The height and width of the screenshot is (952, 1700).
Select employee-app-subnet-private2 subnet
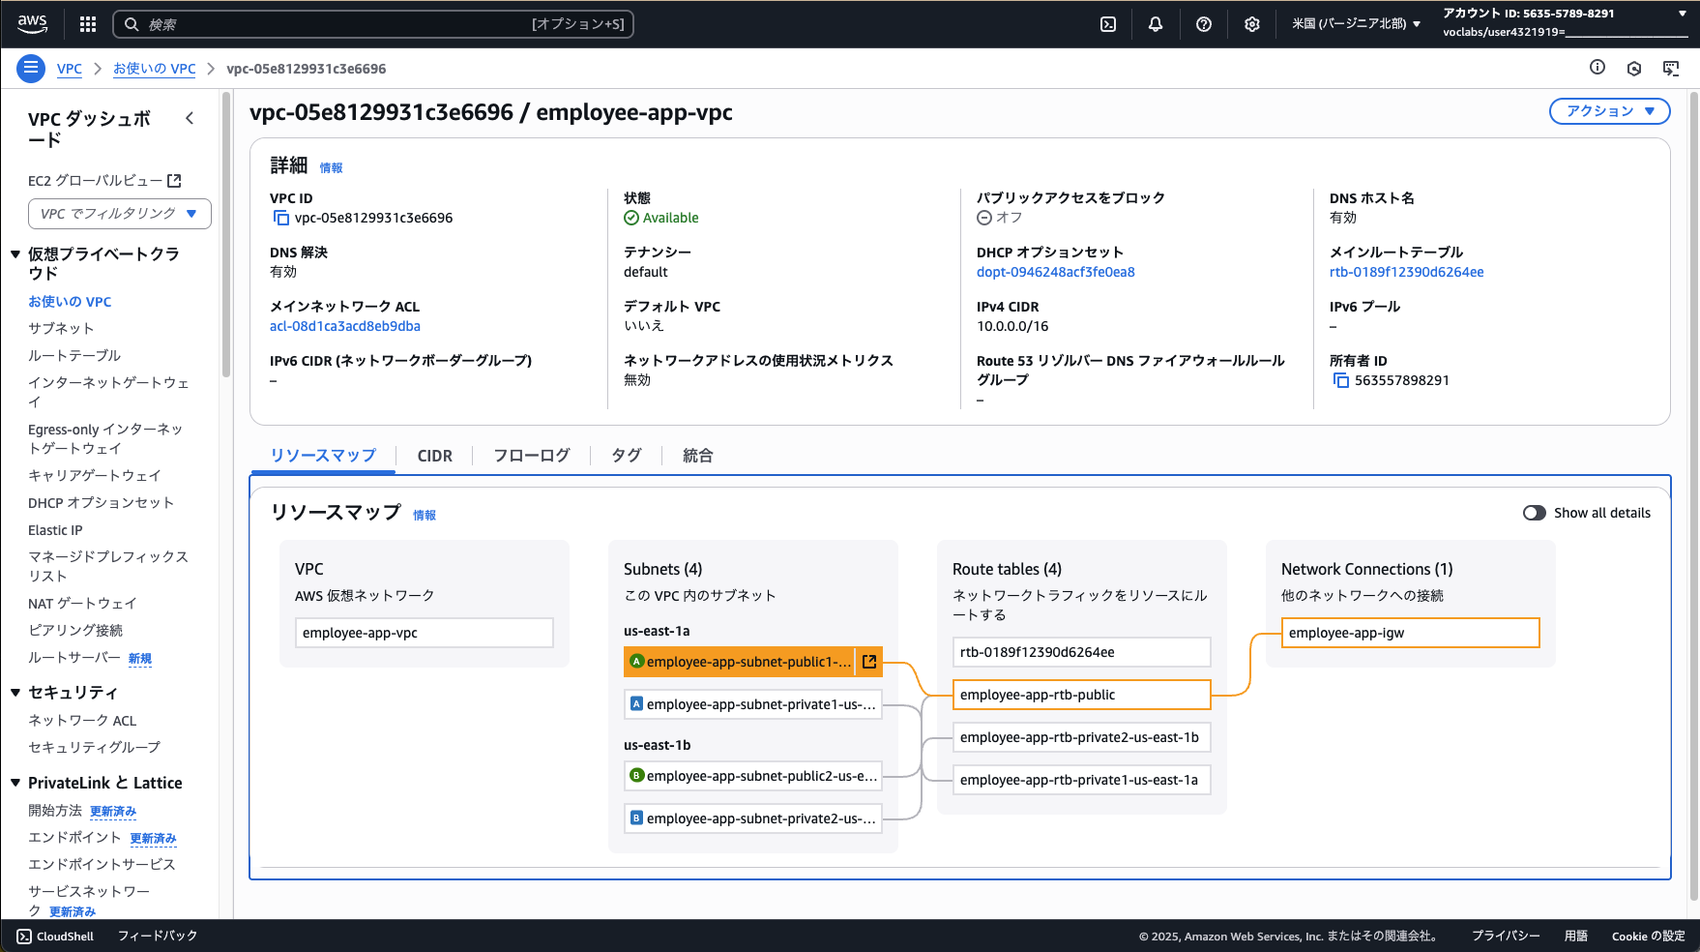pyautogui.click(x=753, y=818)
